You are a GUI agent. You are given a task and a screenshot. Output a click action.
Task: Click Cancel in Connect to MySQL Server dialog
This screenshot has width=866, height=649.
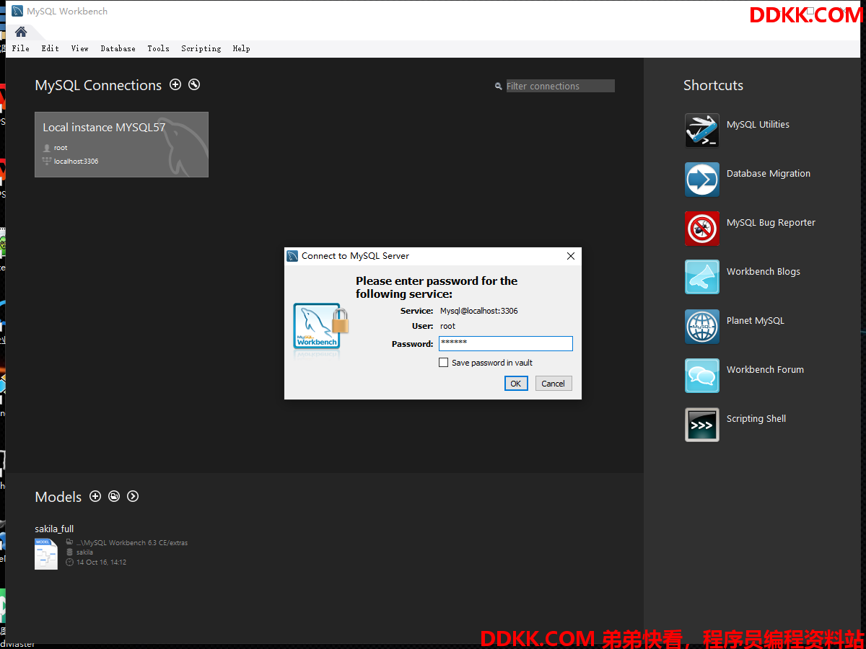[554, 384]
